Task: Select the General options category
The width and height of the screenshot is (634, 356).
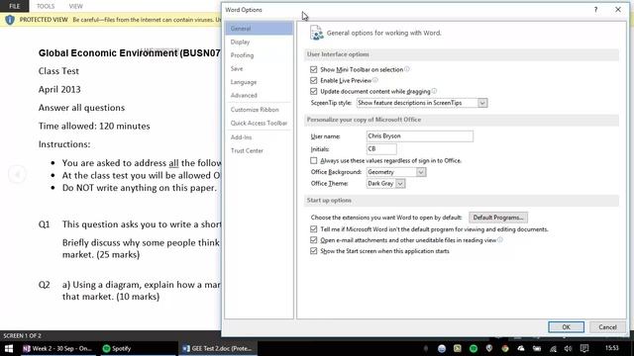Action: [259, 29]
